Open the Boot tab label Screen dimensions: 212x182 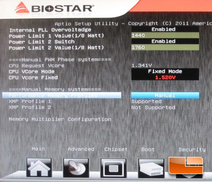pyautogui.click(x=148, y=149)
